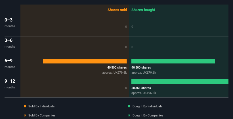Click the 0–3 months row label

(x=10, y=23)
